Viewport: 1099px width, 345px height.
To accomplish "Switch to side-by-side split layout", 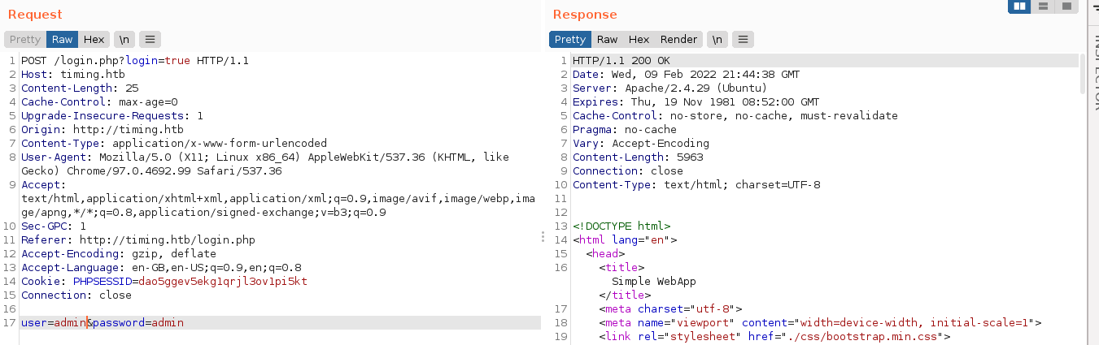I will tap(1020, 6).
